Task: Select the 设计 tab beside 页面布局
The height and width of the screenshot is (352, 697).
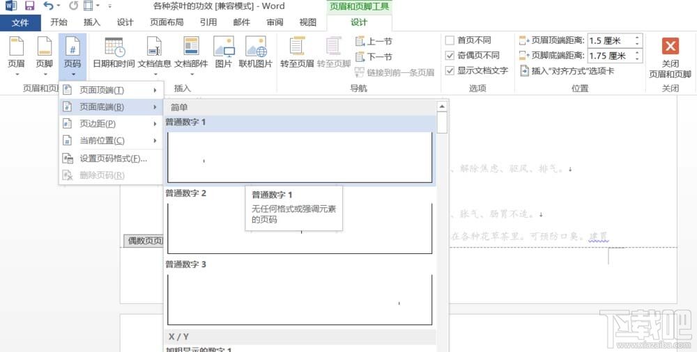Action: [x=125, y=22]
